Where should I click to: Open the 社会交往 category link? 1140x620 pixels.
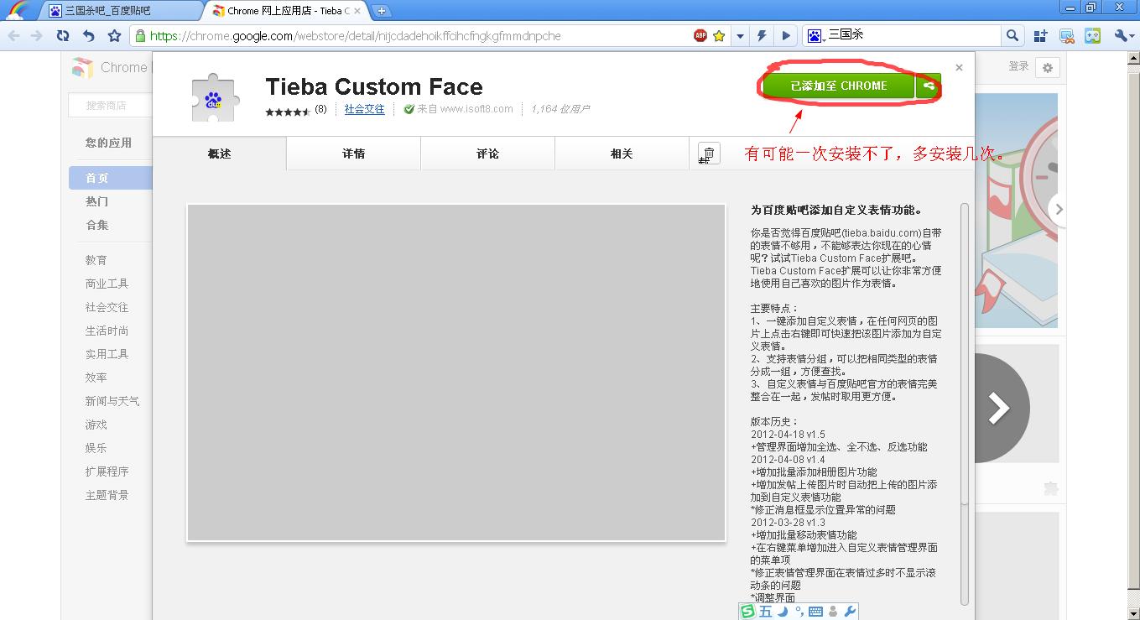coord(364,109)
